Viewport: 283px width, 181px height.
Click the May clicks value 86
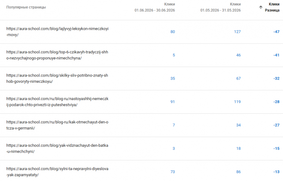point(238,172)
